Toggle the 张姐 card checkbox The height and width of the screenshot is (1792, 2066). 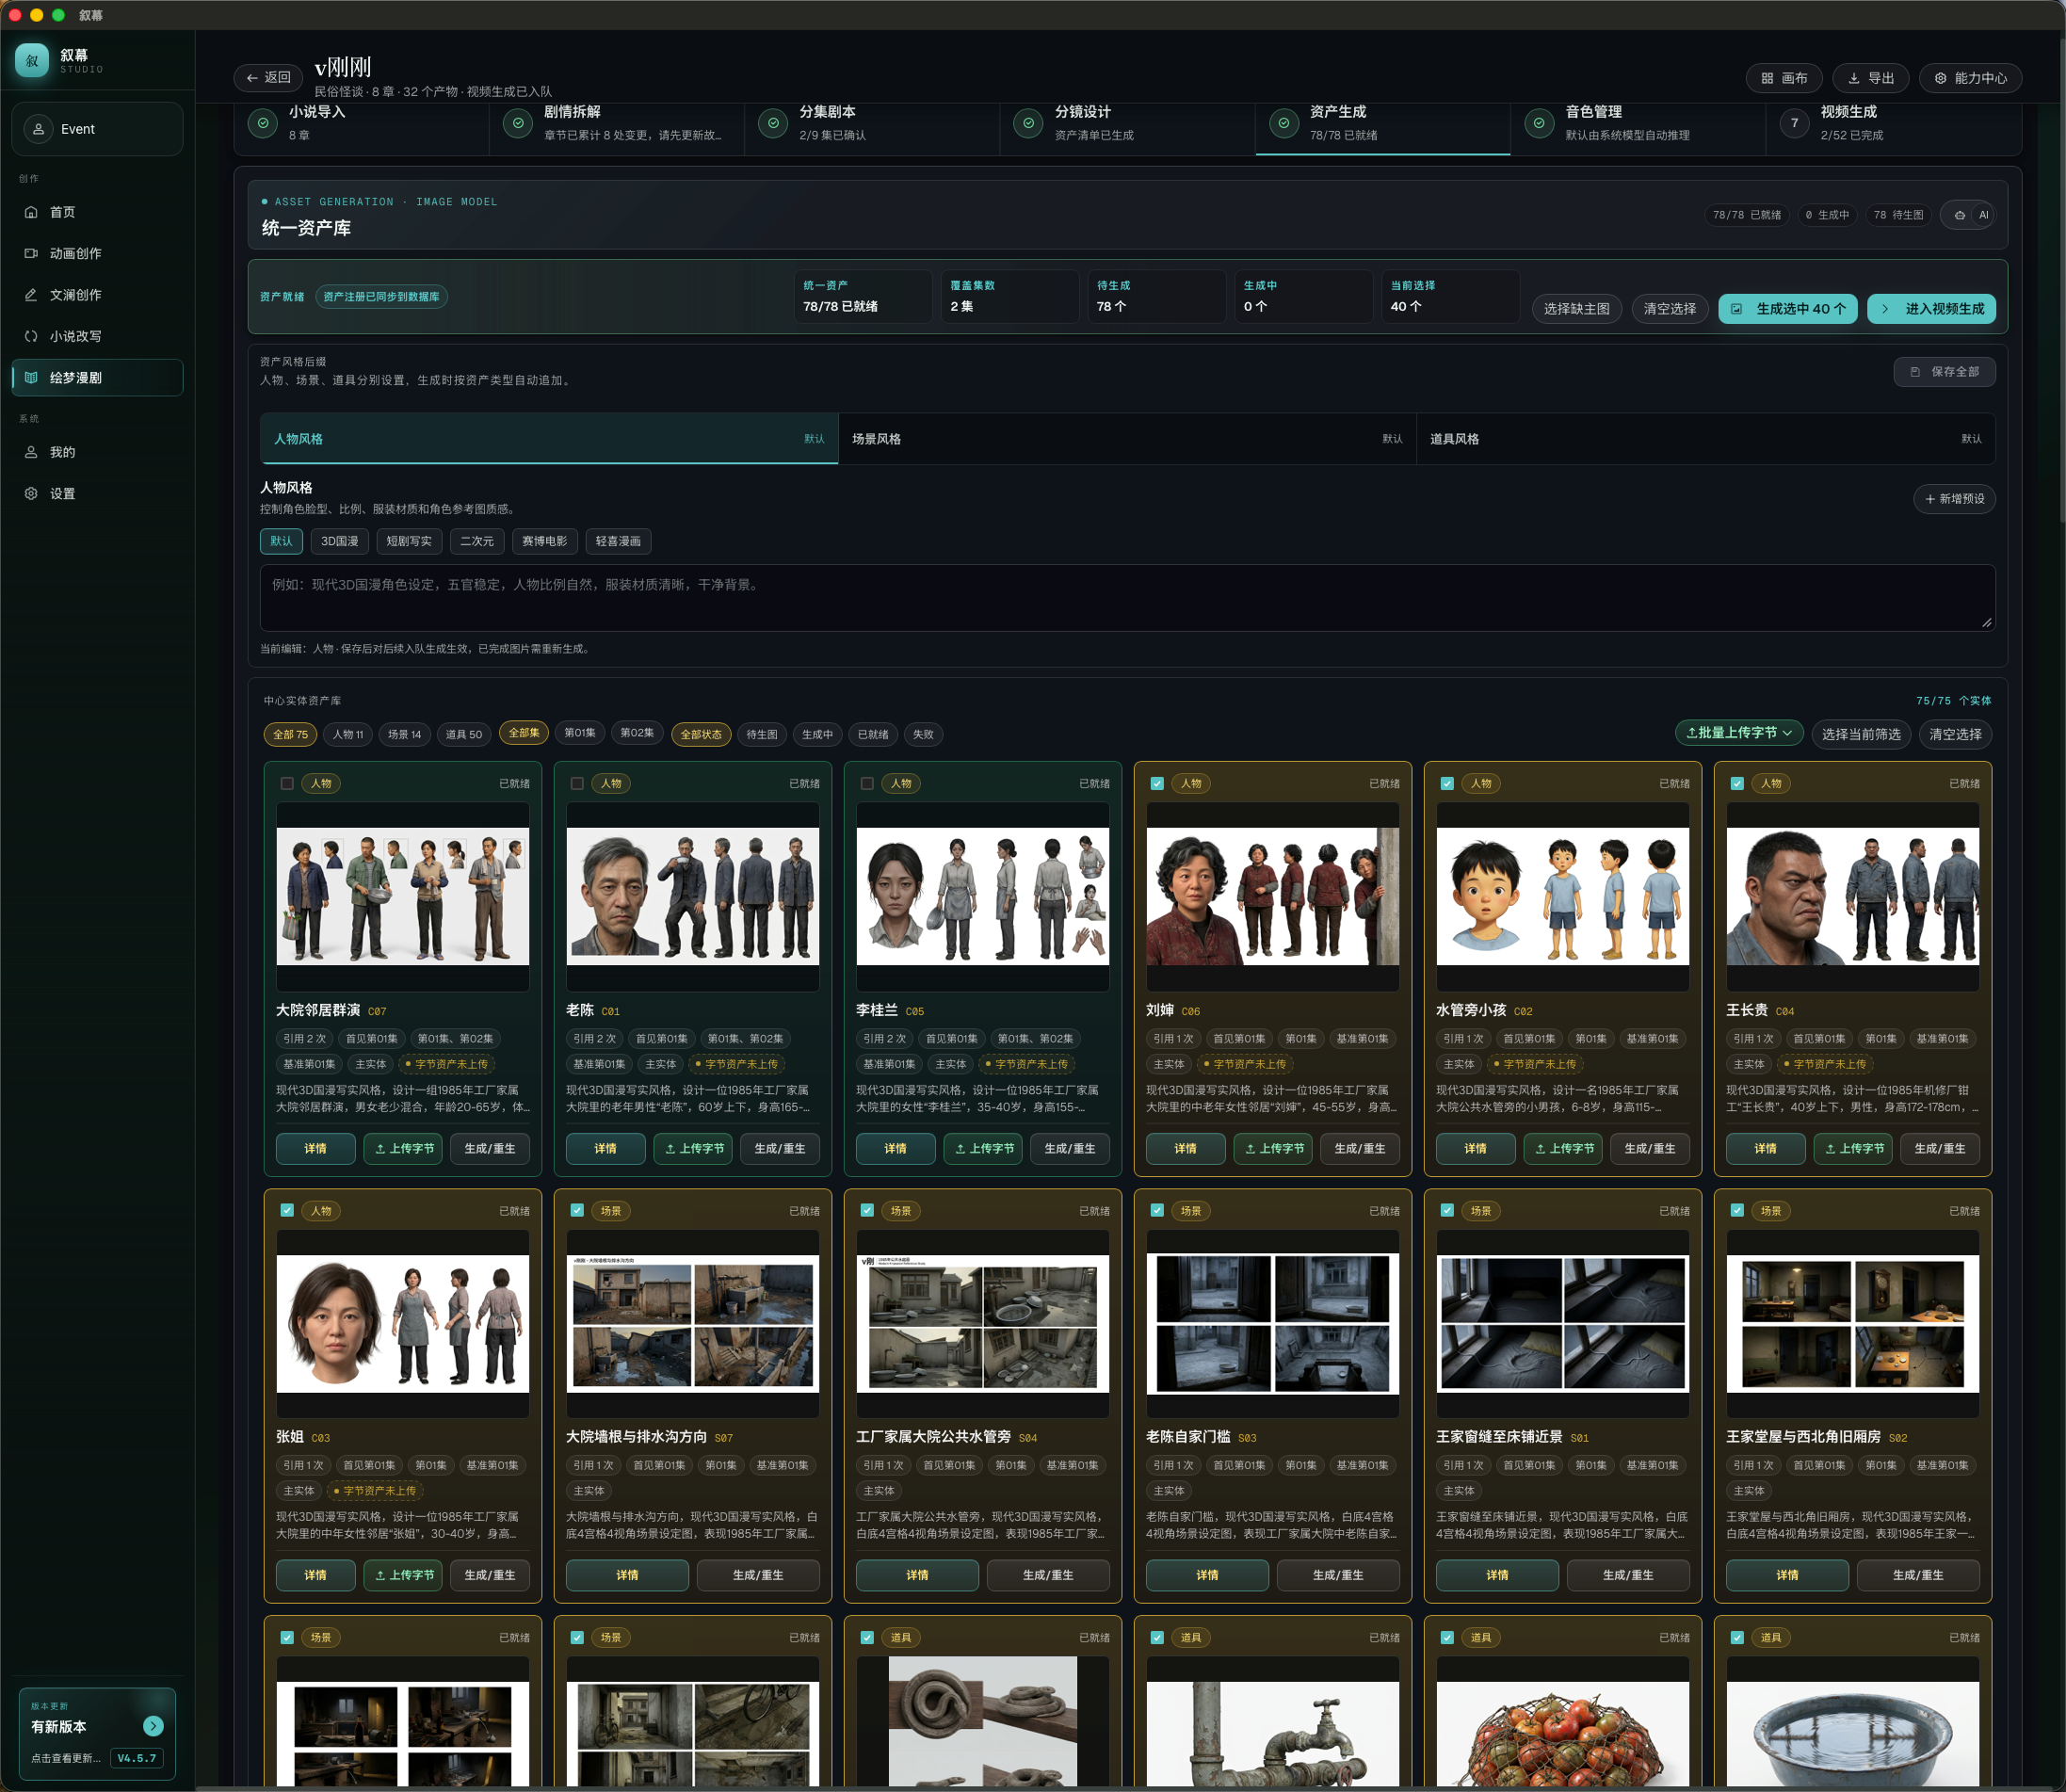287,1211
